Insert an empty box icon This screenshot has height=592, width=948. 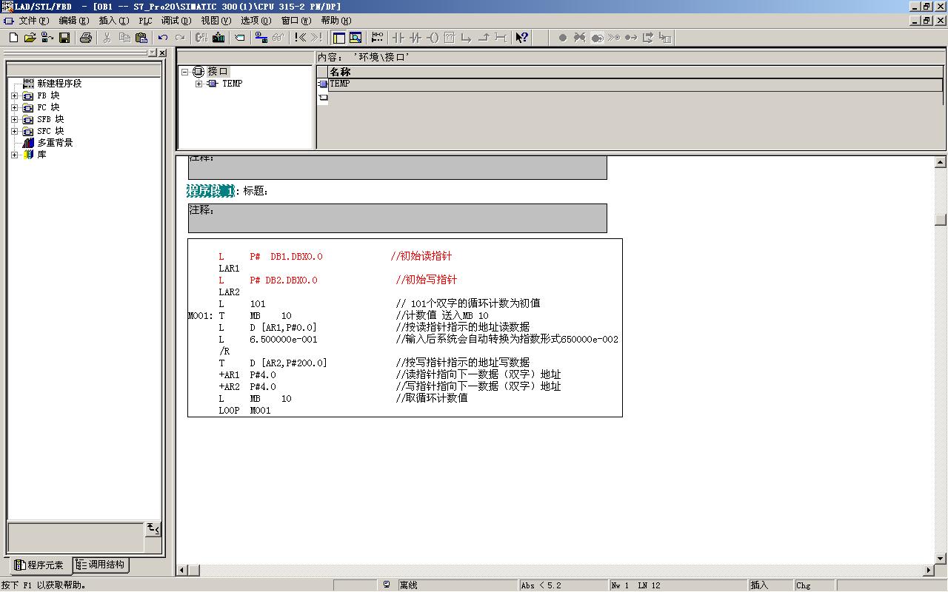click(x=450, y=38)
